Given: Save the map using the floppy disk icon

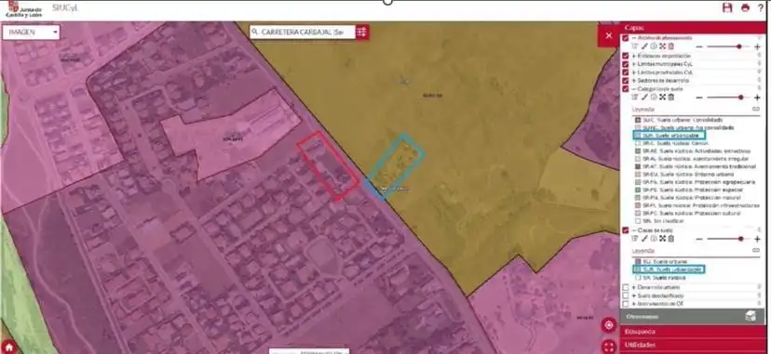Looking at the screenshot, I should tap(727, 7).
